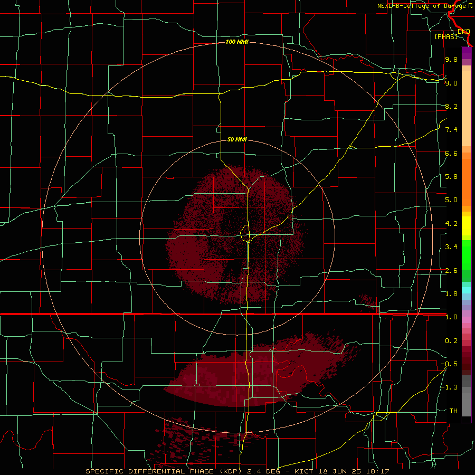Click the 5.0 scale value
The height and width of the screenshot is (475, 475).
451,200
